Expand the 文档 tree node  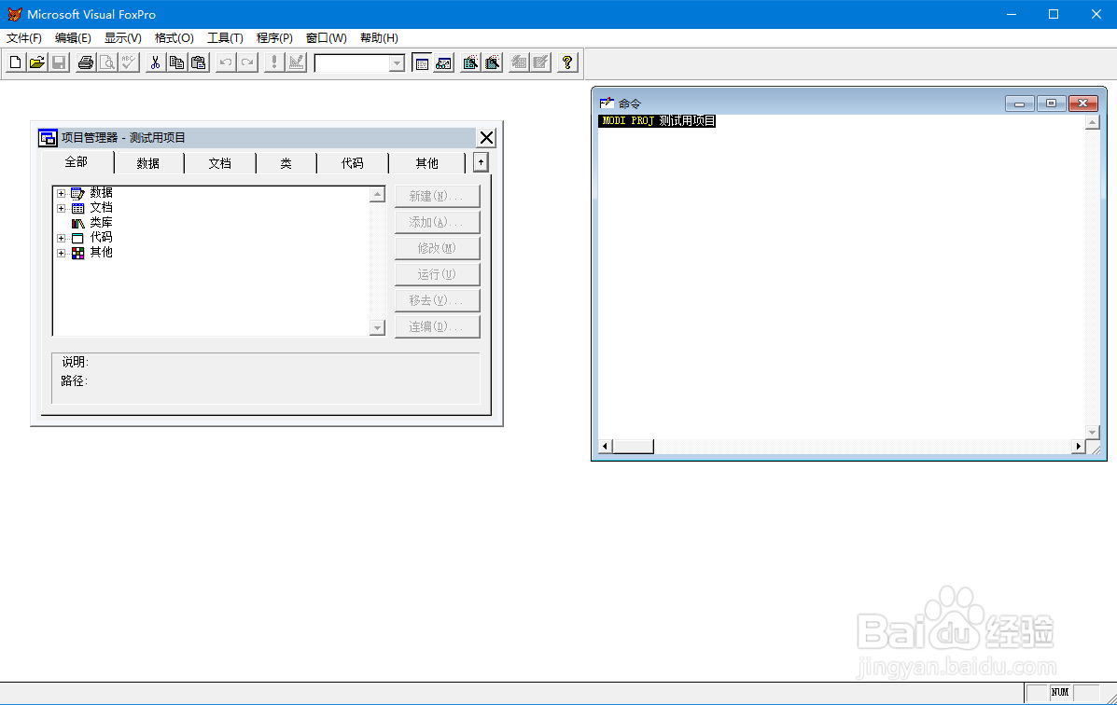(62, 208)
